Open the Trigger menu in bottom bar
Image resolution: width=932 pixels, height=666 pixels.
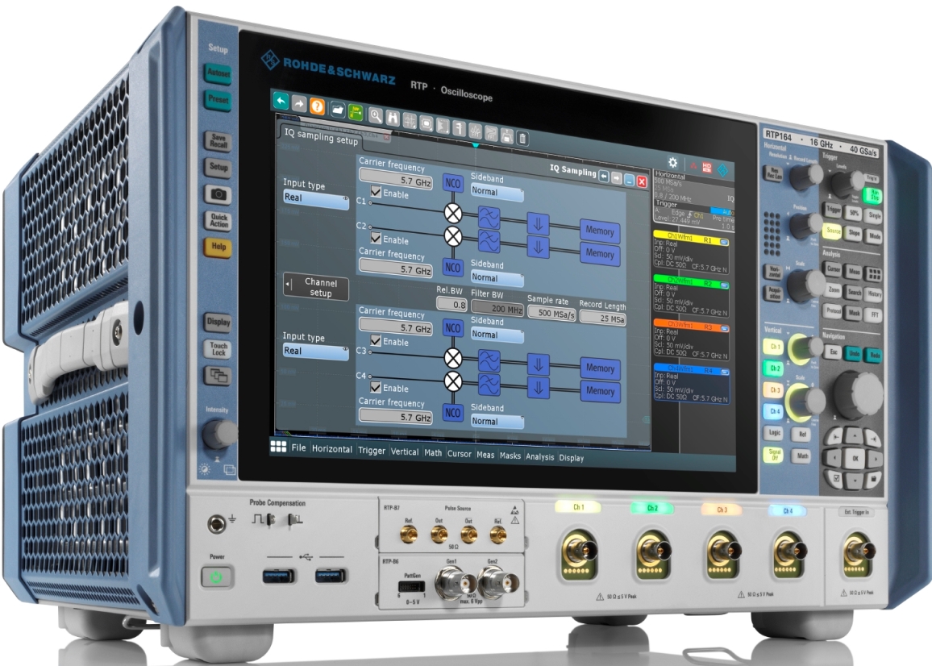pos(371,451)
